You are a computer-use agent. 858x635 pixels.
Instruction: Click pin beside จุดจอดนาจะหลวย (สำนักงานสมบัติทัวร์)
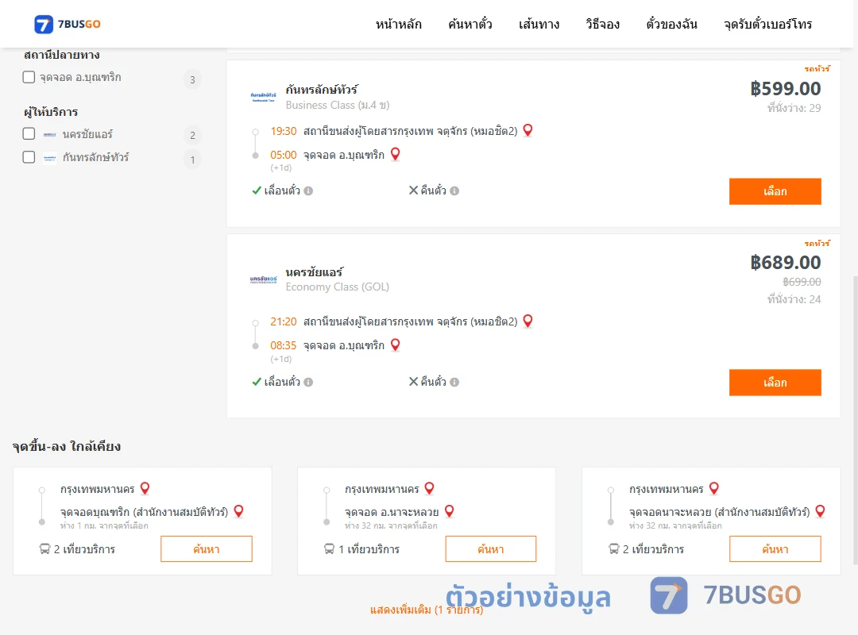click(820, 511)
